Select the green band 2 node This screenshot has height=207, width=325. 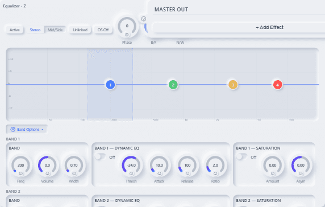pyautogui.click(x=173, y=85)
